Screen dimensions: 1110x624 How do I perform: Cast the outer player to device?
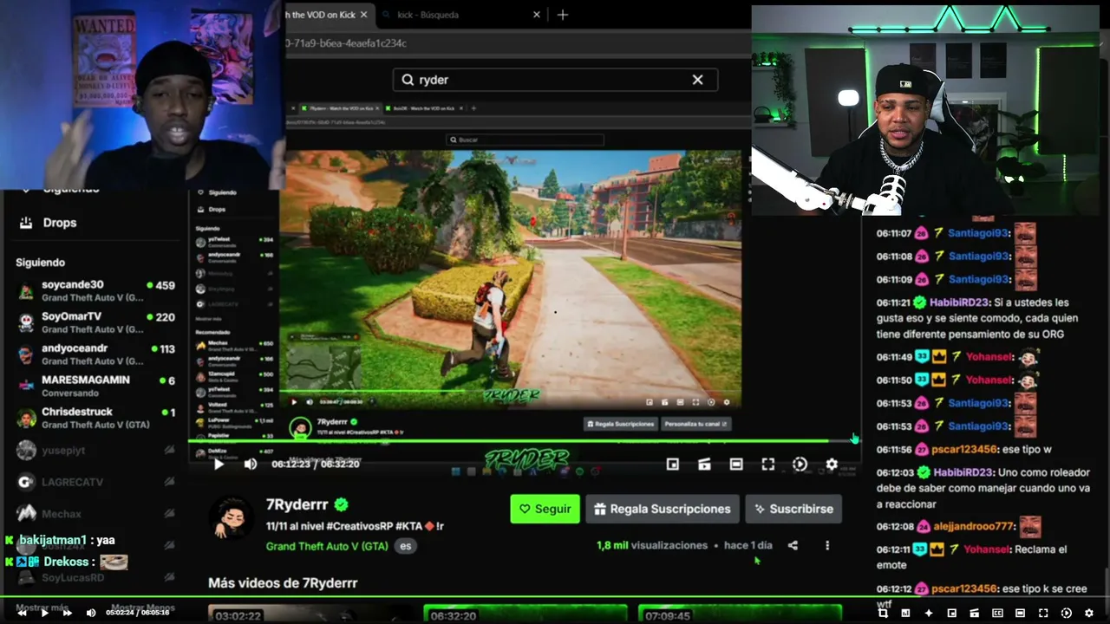pyautogui.click(x=975, y=613)
